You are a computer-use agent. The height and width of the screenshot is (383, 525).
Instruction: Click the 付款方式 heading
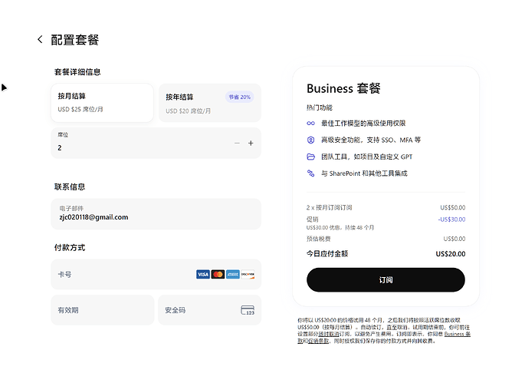pyautogui.click(x=70, y=247)
